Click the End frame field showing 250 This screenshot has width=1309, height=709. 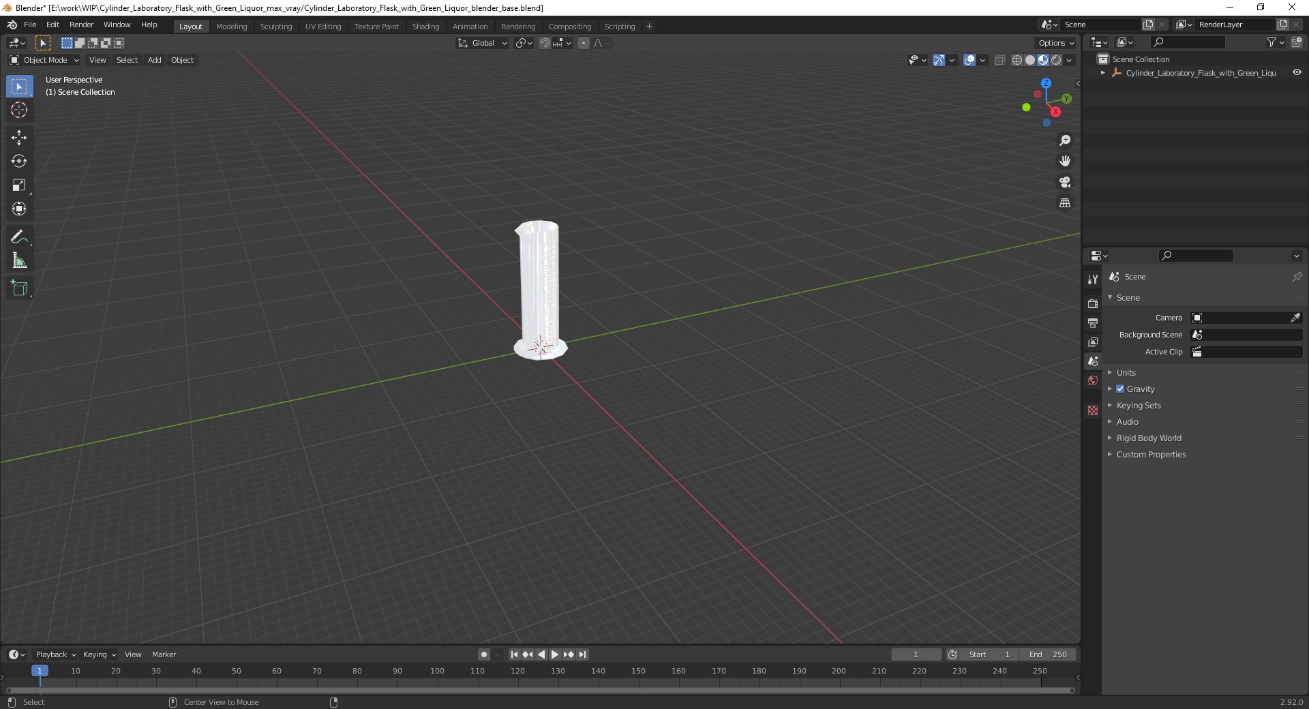tap(1048, 654)
